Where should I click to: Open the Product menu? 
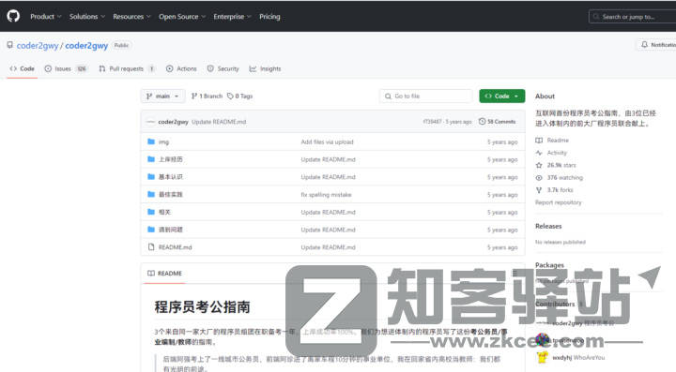coord(46,16)
